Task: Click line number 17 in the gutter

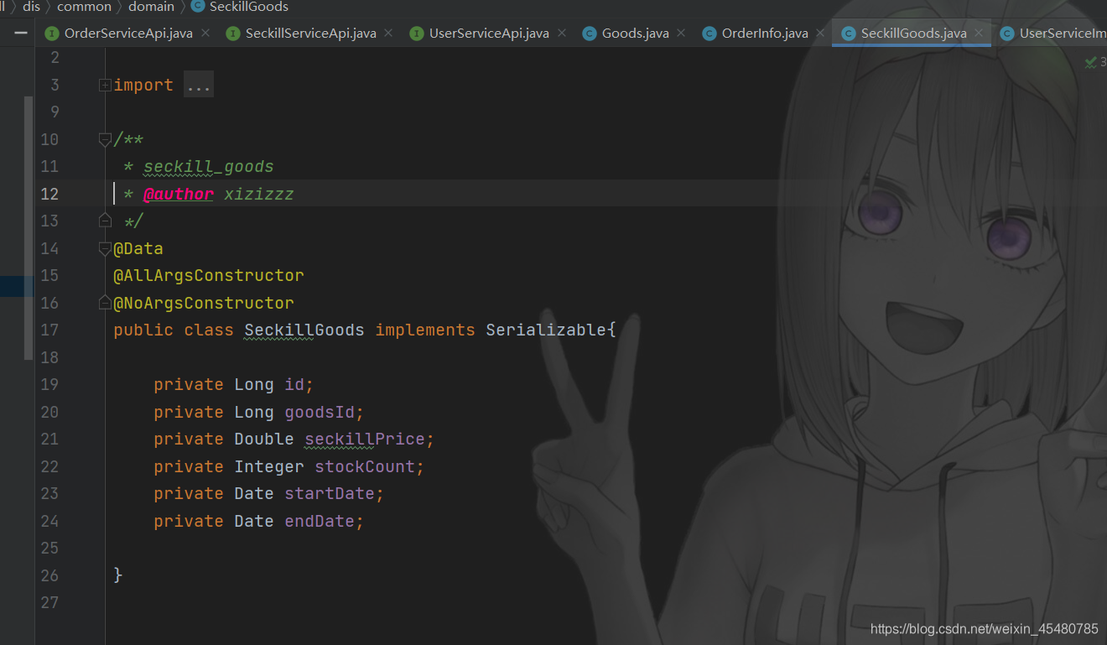Action: (x=49, y=330)
